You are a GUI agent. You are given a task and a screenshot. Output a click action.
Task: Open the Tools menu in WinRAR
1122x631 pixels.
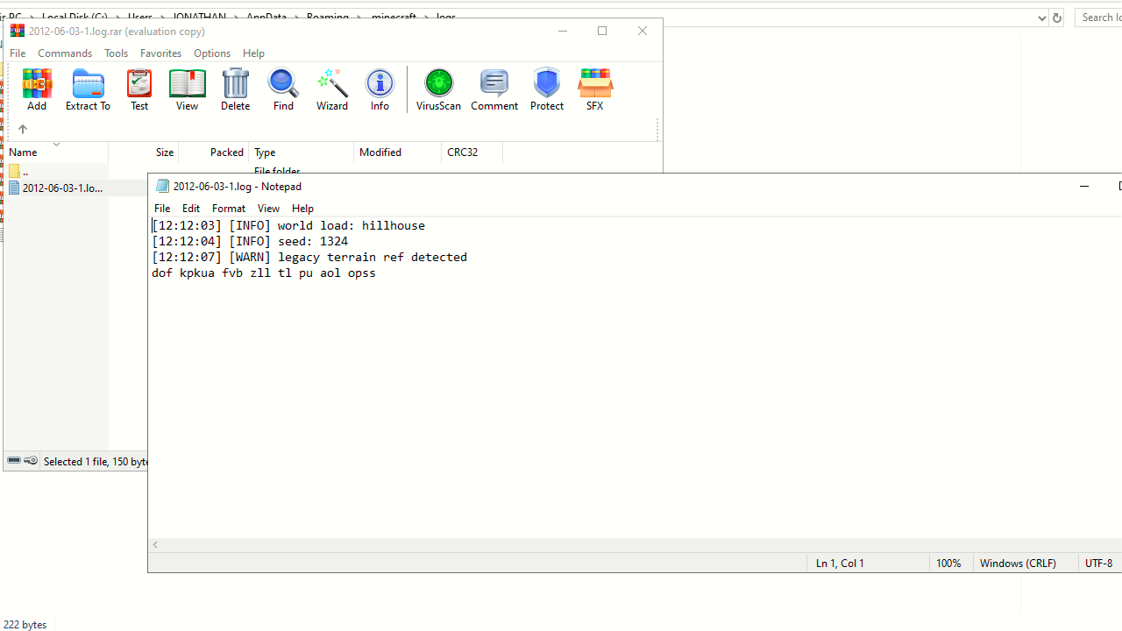pos(116,53)
